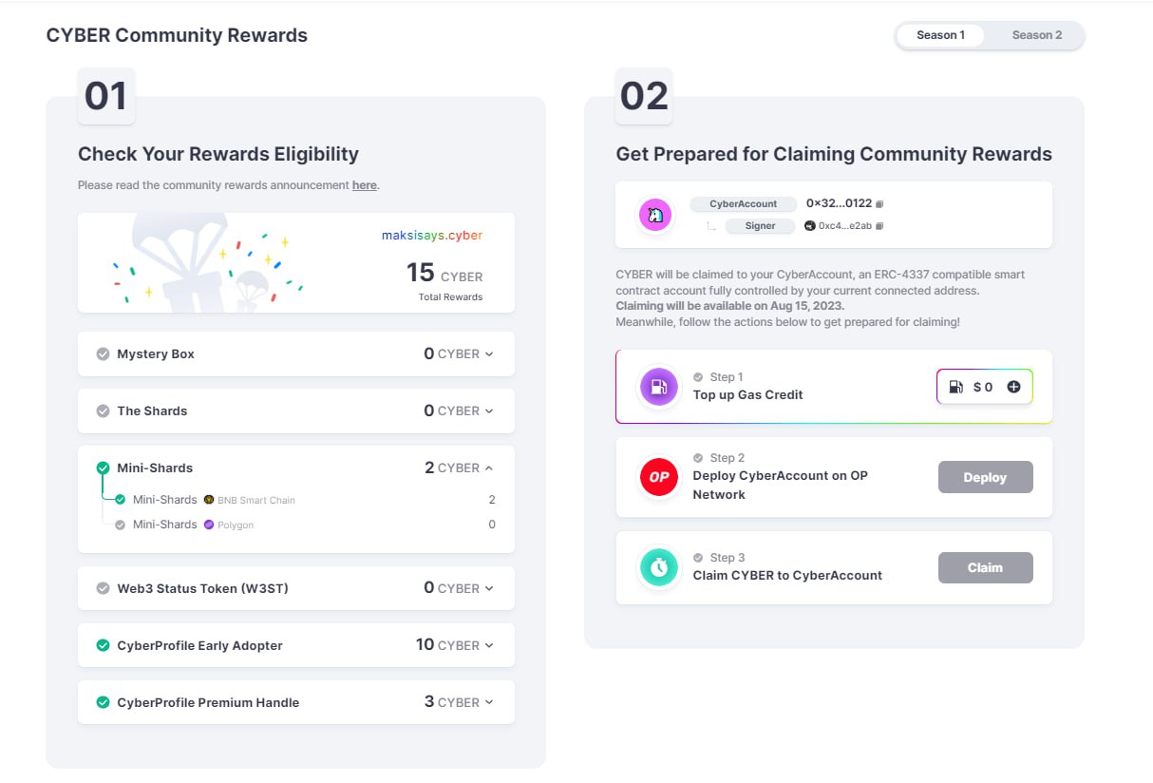Collapse the Mini-Shards rewards chevron
This screenshot has width=1153, height=783.
pos(489,468)
